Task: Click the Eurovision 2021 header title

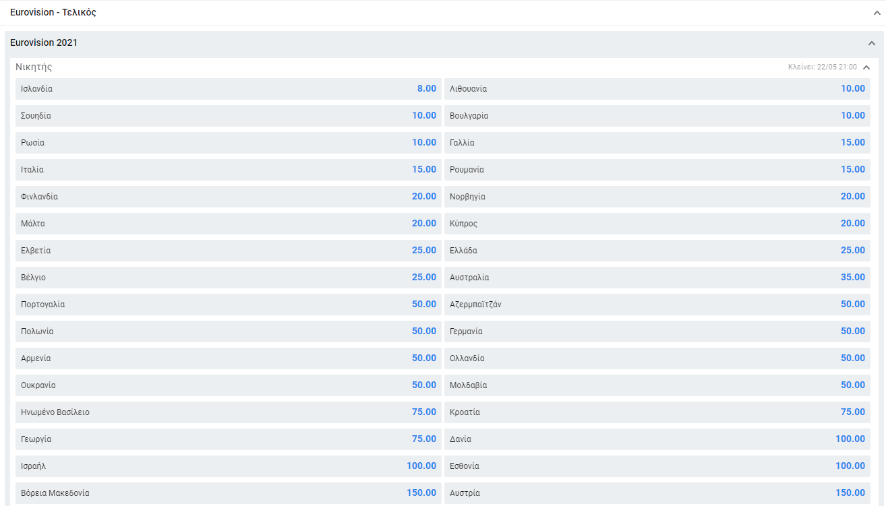Action: (x=44, y=43)
